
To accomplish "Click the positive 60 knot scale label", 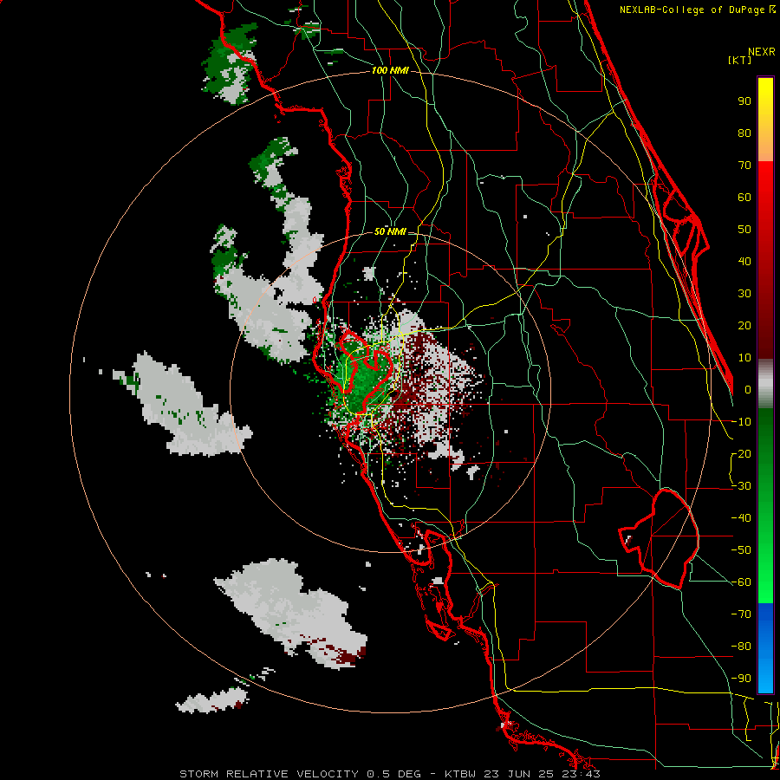I will point(744,197).
